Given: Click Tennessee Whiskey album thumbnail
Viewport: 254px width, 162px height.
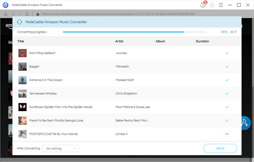Looking at the screenshot, I should [22, 93].
